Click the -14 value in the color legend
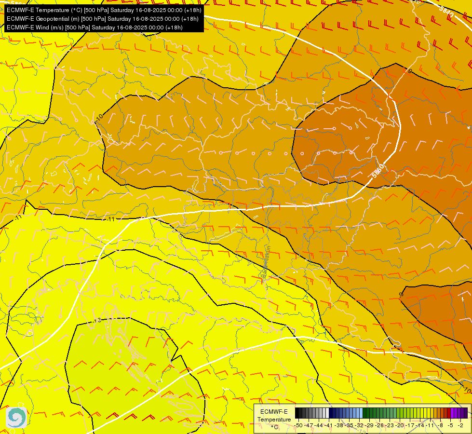This screenshot has width=472, height=434. [419, 426]
